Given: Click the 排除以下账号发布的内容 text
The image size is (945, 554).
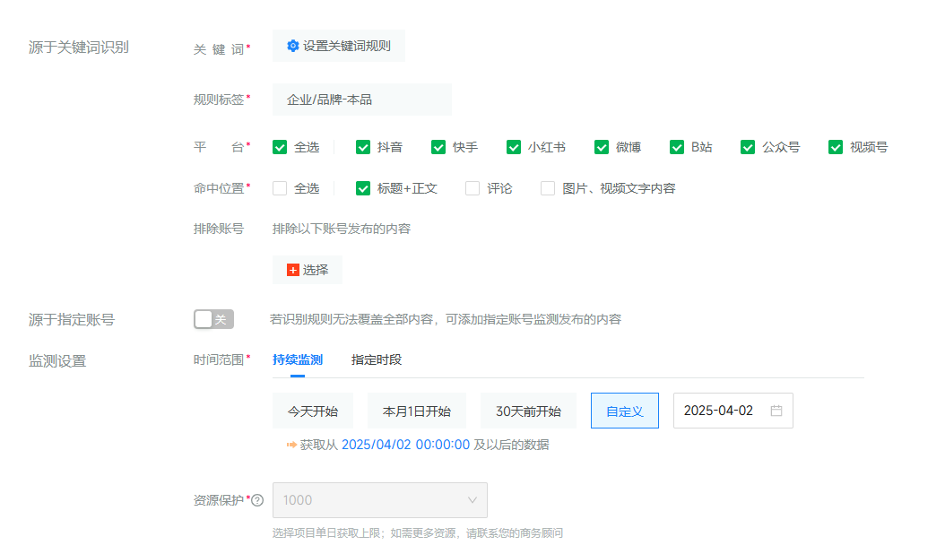Looking at the screenshot, I should click(342, 229).
